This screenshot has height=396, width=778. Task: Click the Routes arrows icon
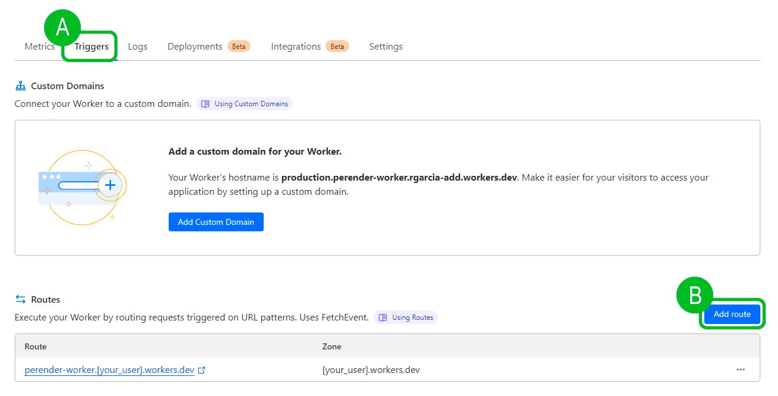click(x=21, y=299)
